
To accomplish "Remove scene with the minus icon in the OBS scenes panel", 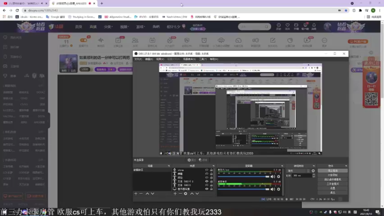I will coord(141,193).
